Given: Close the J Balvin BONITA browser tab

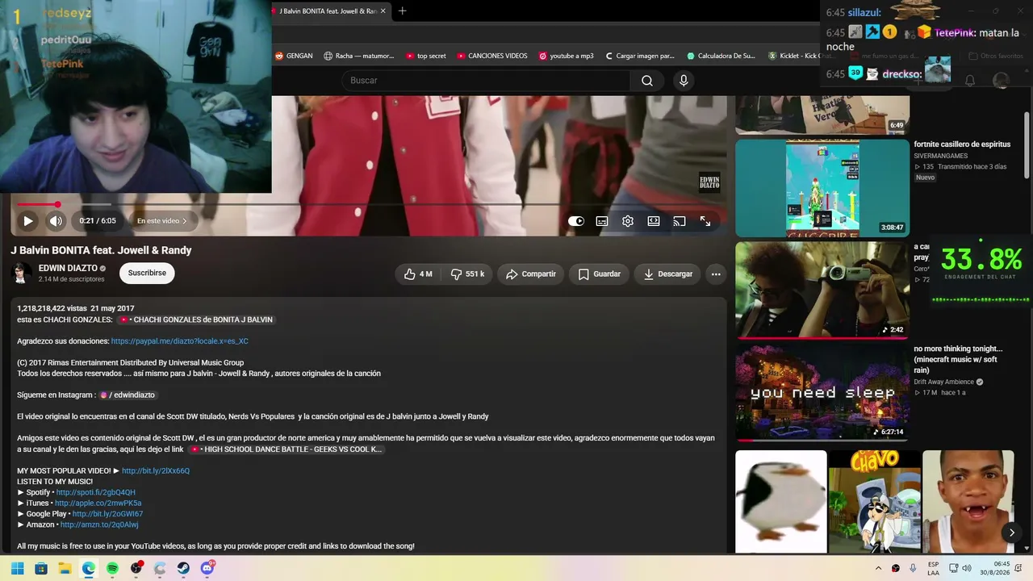Looking at the screenshot, I should click(x=383, y=10).
